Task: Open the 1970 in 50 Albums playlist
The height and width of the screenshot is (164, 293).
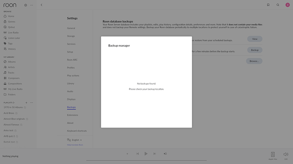Action: coord(13,107)
